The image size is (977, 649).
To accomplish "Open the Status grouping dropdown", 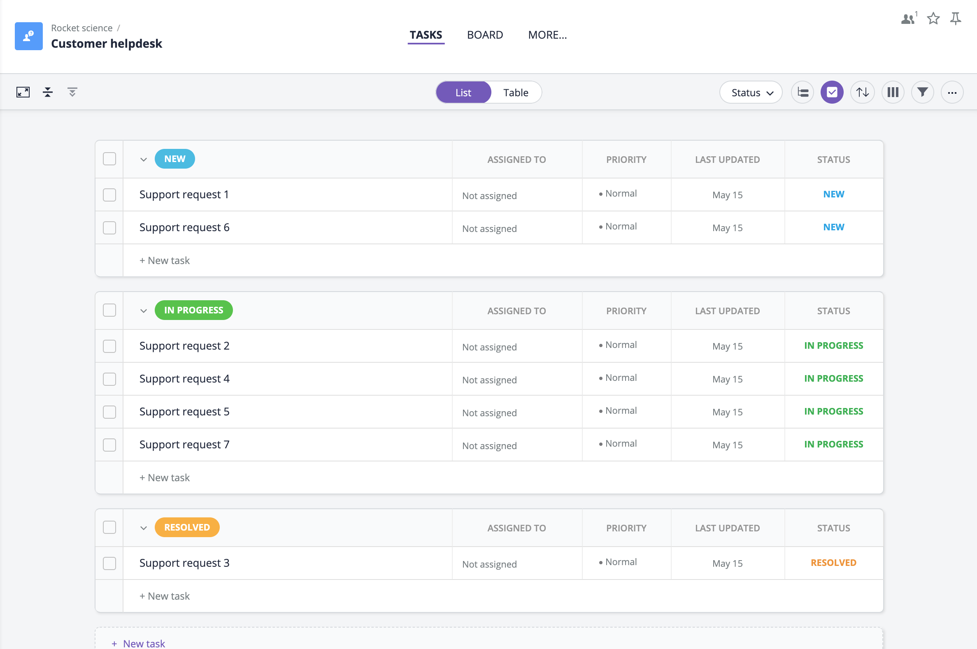I will 751,92.
